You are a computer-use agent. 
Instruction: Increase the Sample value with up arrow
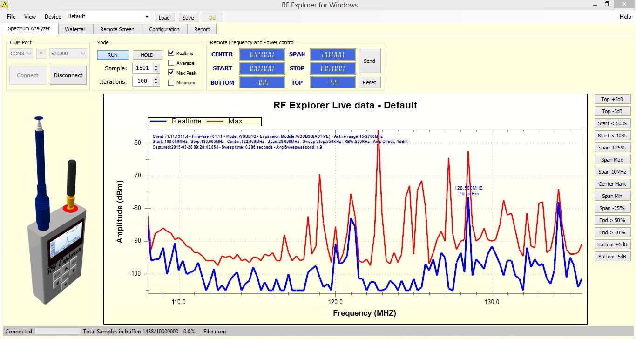tap(156, 66)
